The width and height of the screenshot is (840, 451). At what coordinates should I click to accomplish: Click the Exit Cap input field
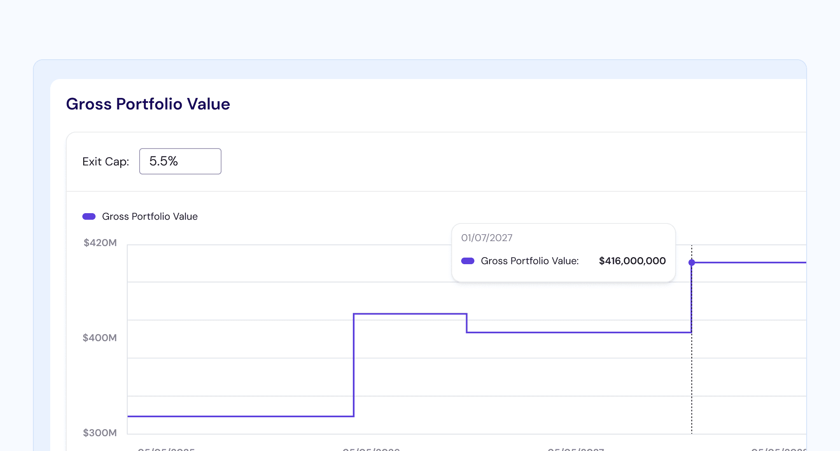180,161
